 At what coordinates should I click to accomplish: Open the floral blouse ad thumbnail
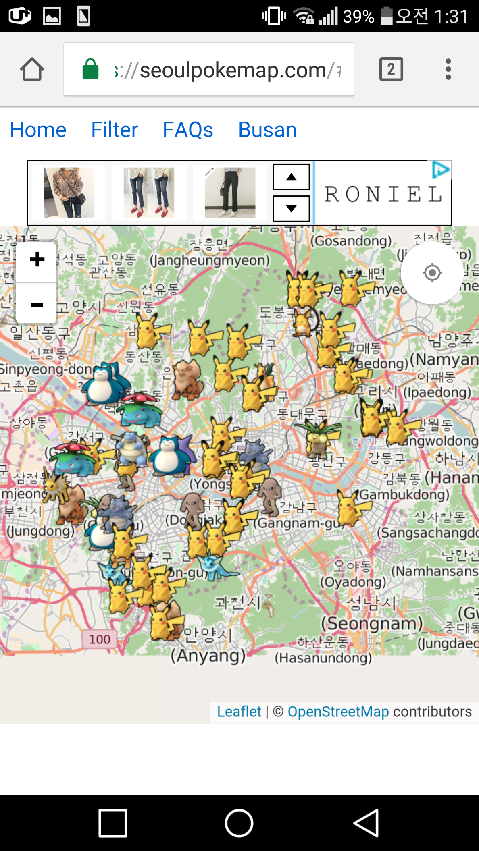tap(69, 193)
